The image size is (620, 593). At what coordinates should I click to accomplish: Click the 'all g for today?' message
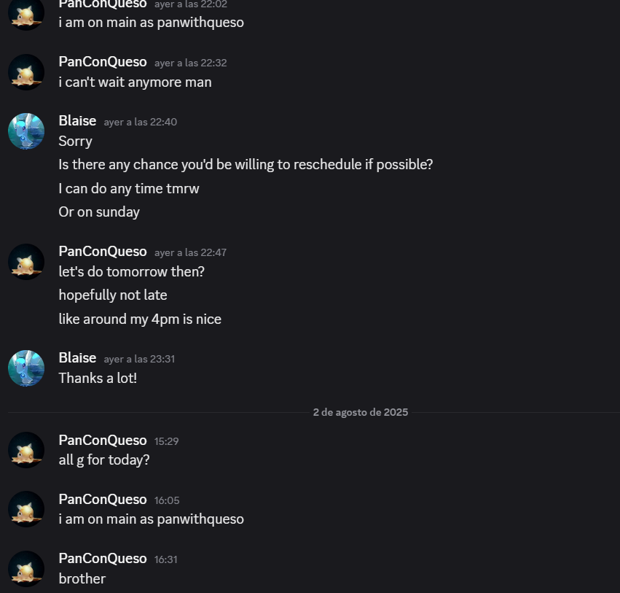(104, 460)
